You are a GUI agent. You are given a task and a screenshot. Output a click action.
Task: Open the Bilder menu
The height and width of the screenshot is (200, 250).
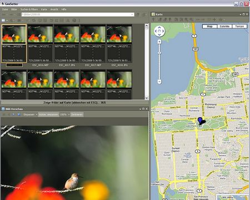(x=14, y=9)
